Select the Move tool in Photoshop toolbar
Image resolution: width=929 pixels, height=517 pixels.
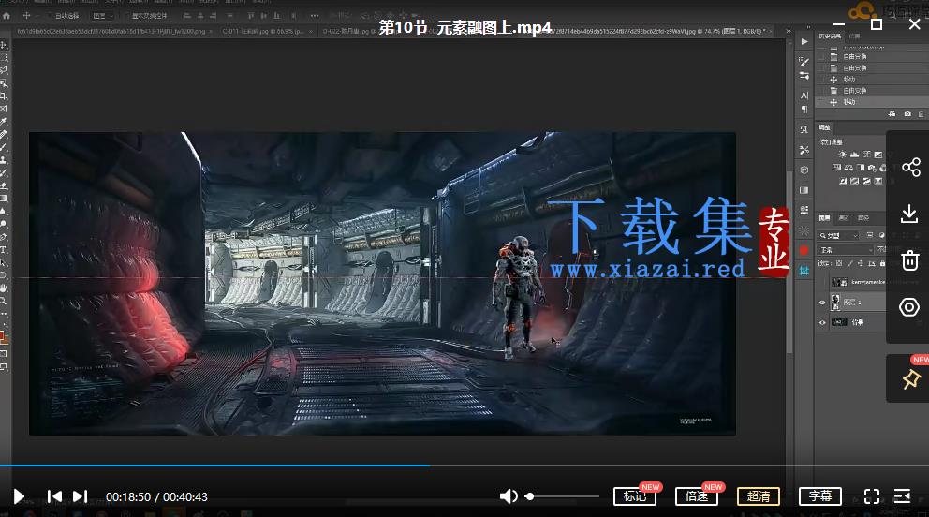click(4, 45)
